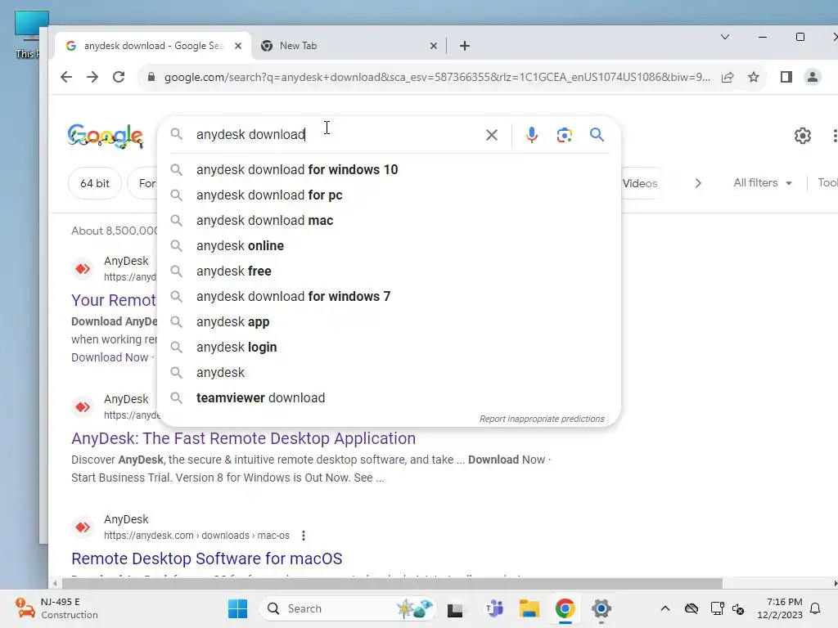Open notification bell in tray
The width and height of the screenshot is (838, 628).
(815, 608)
